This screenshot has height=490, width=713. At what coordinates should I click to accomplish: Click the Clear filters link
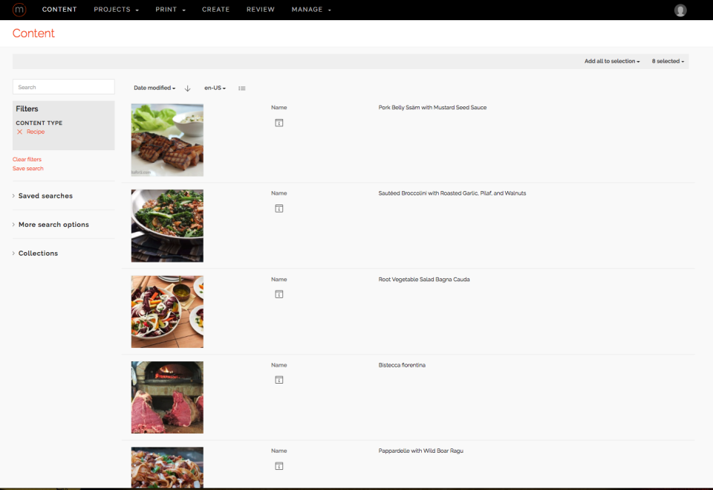[27, 159]
